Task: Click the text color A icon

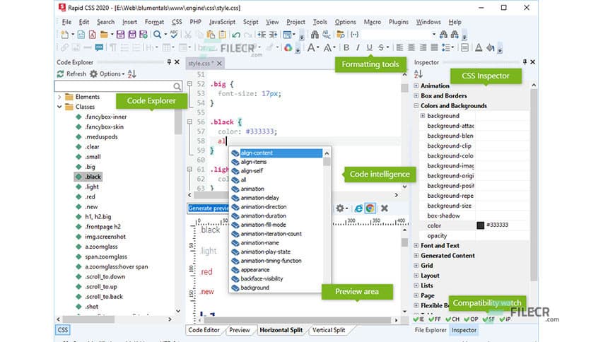Action: 479,47
